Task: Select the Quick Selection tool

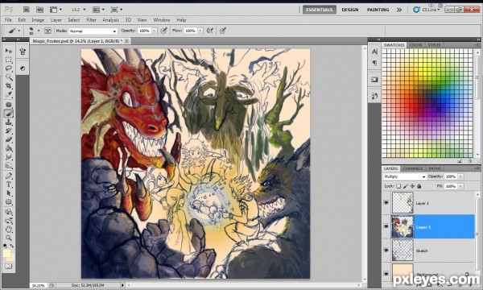Action: [x=9, y=77]
